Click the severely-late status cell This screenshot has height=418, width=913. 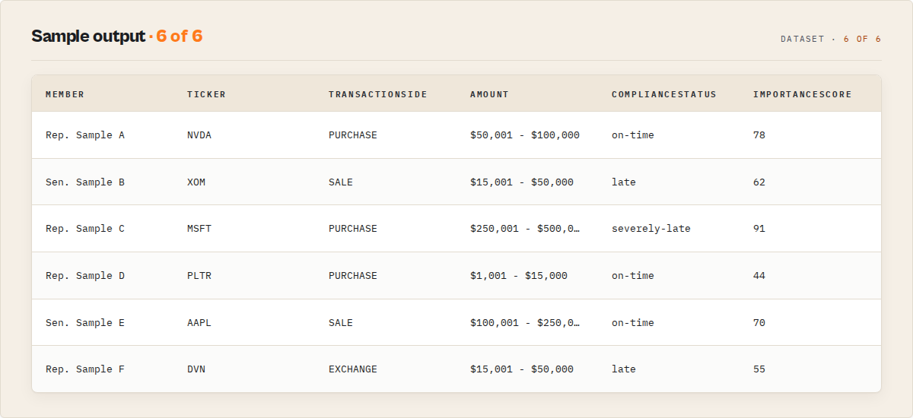point(651,229)
